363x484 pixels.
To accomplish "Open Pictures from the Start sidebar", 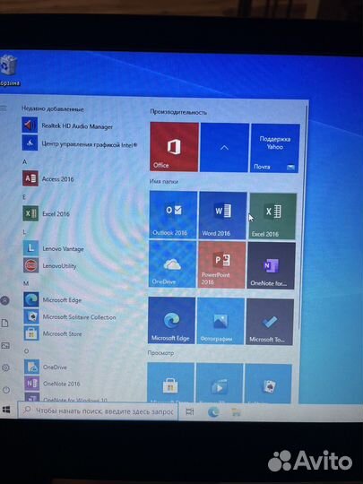I will click(5, 345).
